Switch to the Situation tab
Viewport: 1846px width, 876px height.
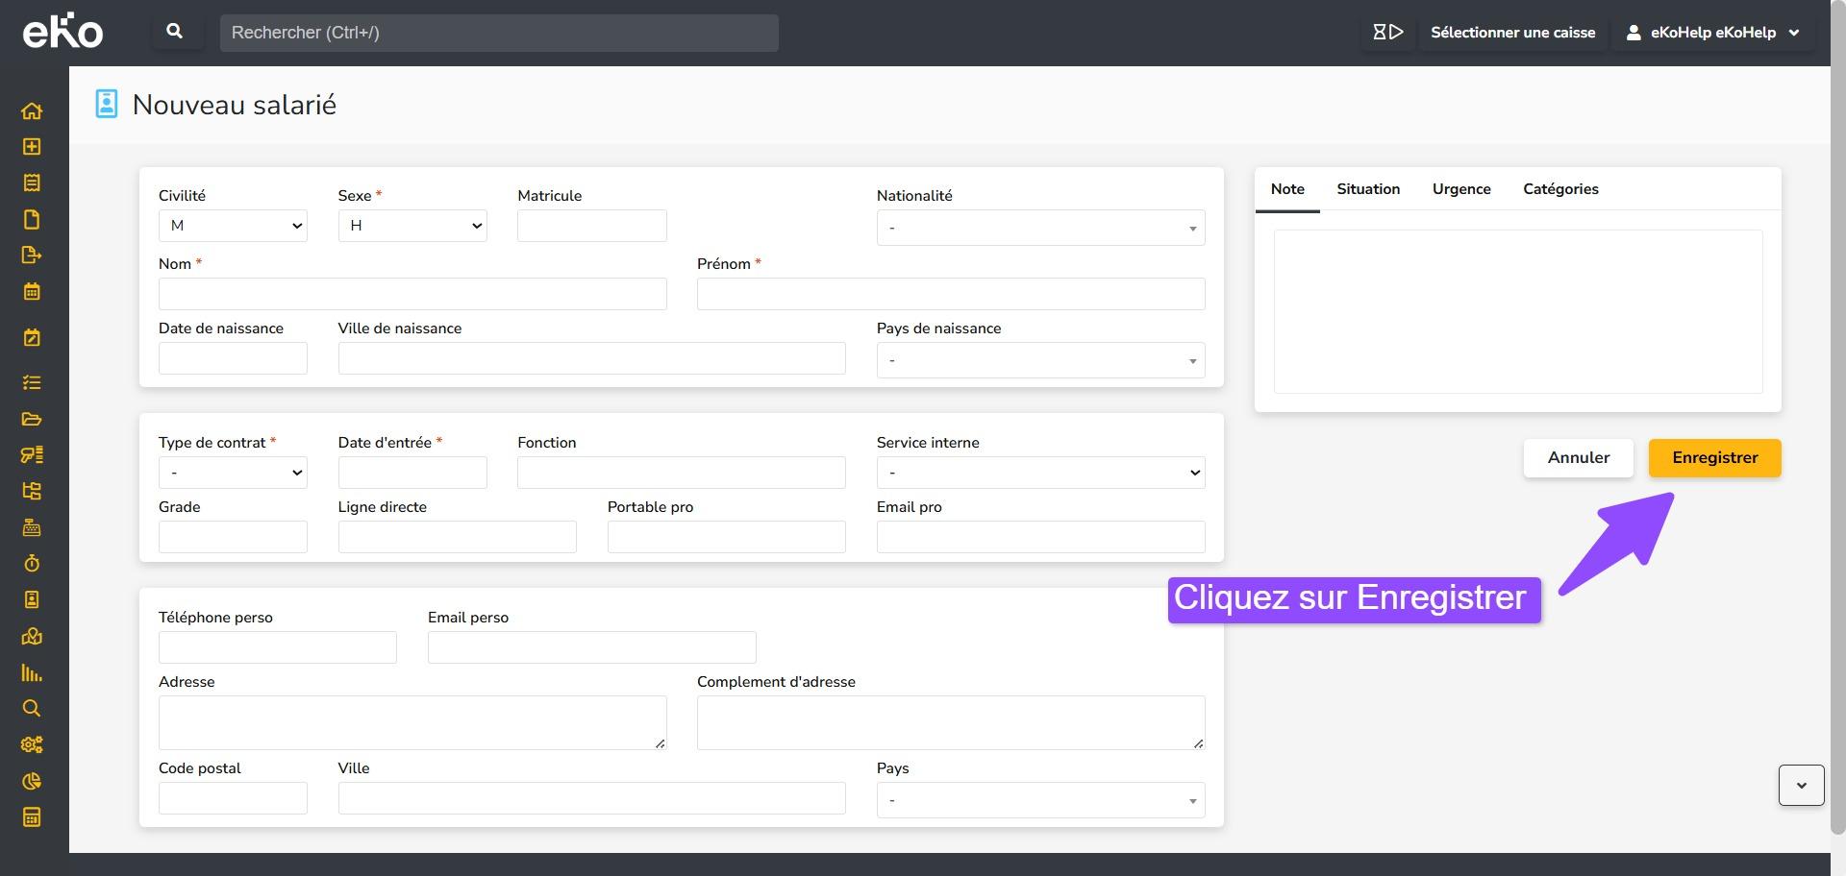1367,189
